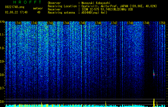The image size is (168, 107).
Task: Click the Receiving Location value text
Action: pos(119,6)
